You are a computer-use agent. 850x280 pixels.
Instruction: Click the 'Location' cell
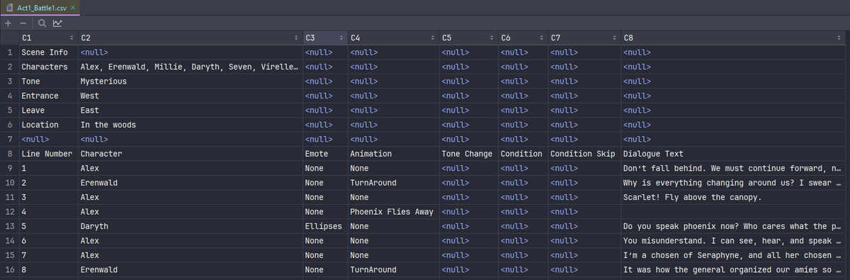click(48, 125)
